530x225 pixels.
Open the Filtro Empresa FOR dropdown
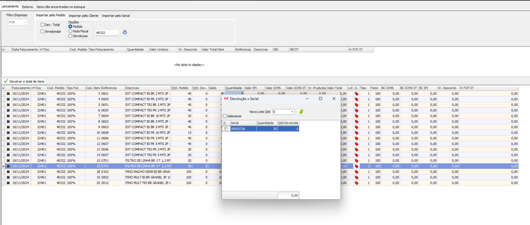(x=25, y=22)
